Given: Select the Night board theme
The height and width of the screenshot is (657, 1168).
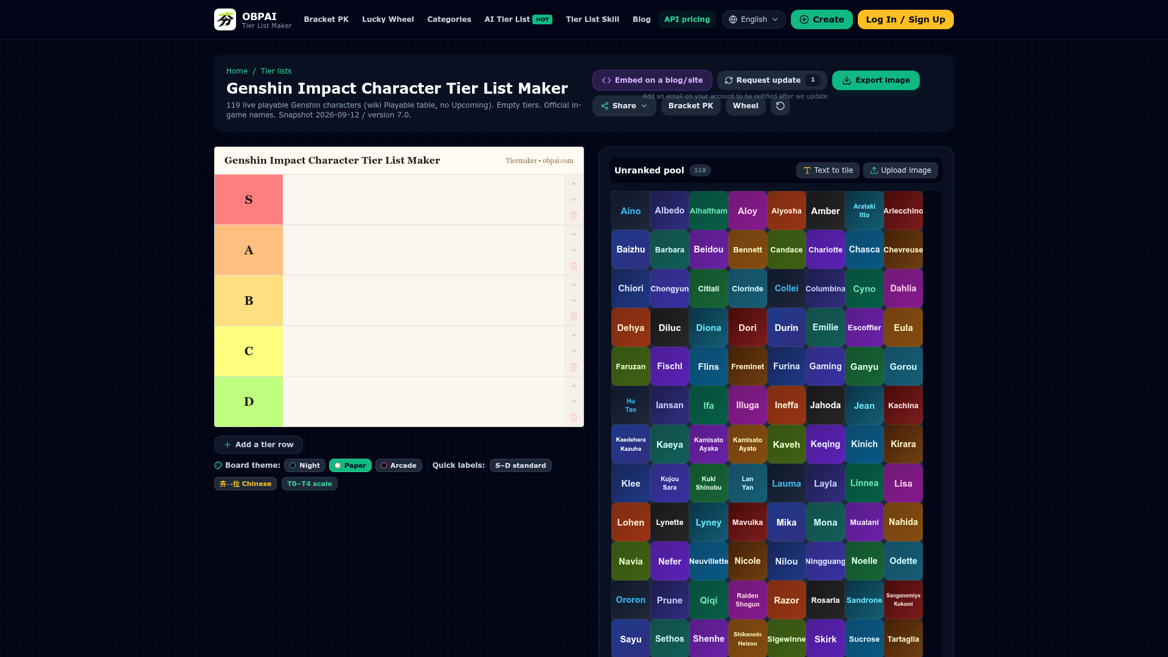Looking at the screenshot, I should click(305, 465).
